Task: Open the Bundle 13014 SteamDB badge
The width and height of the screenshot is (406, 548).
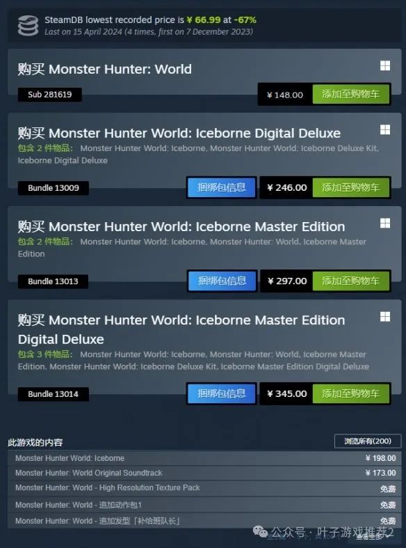Action: (54, 394)
